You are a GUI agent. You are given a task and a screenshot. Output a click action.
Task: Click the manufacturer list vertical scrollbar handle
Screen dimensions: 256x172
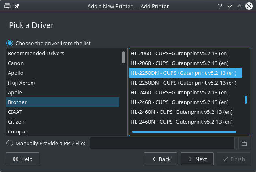[123, 57]
